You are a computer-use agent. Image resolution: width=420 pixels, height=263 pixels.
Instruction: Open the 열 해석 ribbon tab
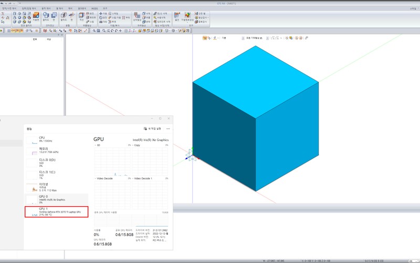[59, 8]
